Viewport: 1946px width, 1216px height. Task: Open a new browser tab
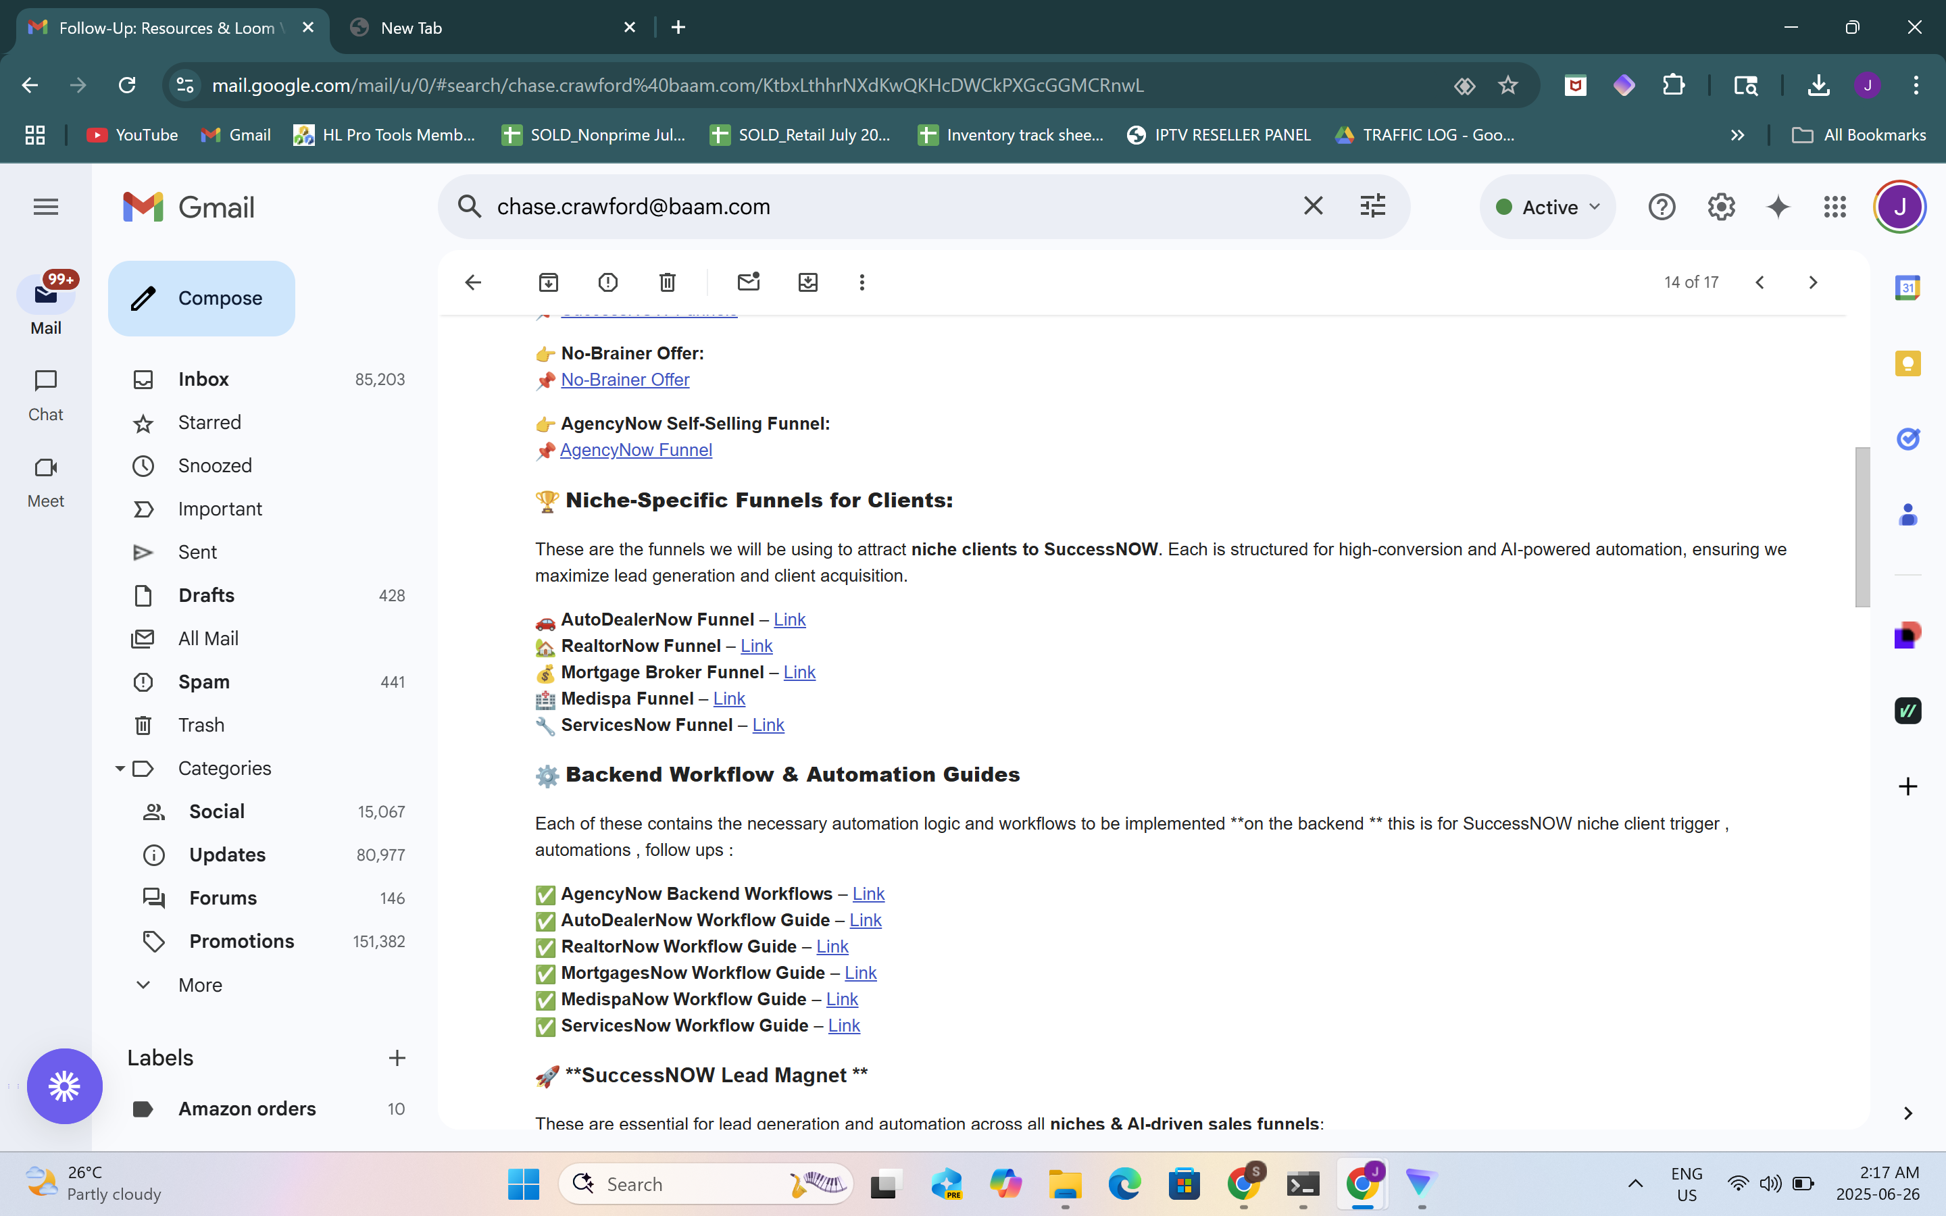tap(678, 28)
